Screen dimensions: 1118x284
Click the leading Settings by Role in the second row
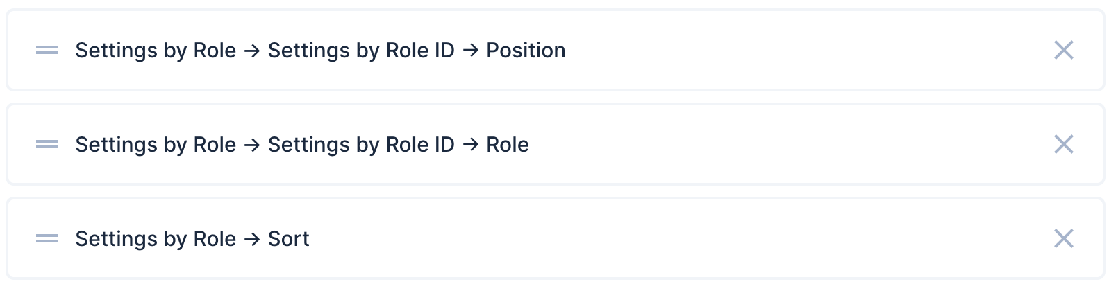pyautogui.click(x=156, y=145)
